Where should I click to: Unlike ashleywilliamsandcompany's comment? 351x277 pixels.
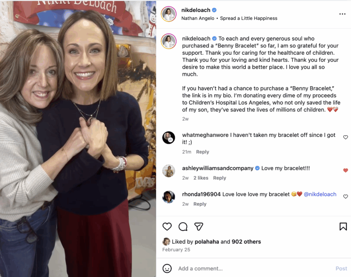tap(346, 171)
